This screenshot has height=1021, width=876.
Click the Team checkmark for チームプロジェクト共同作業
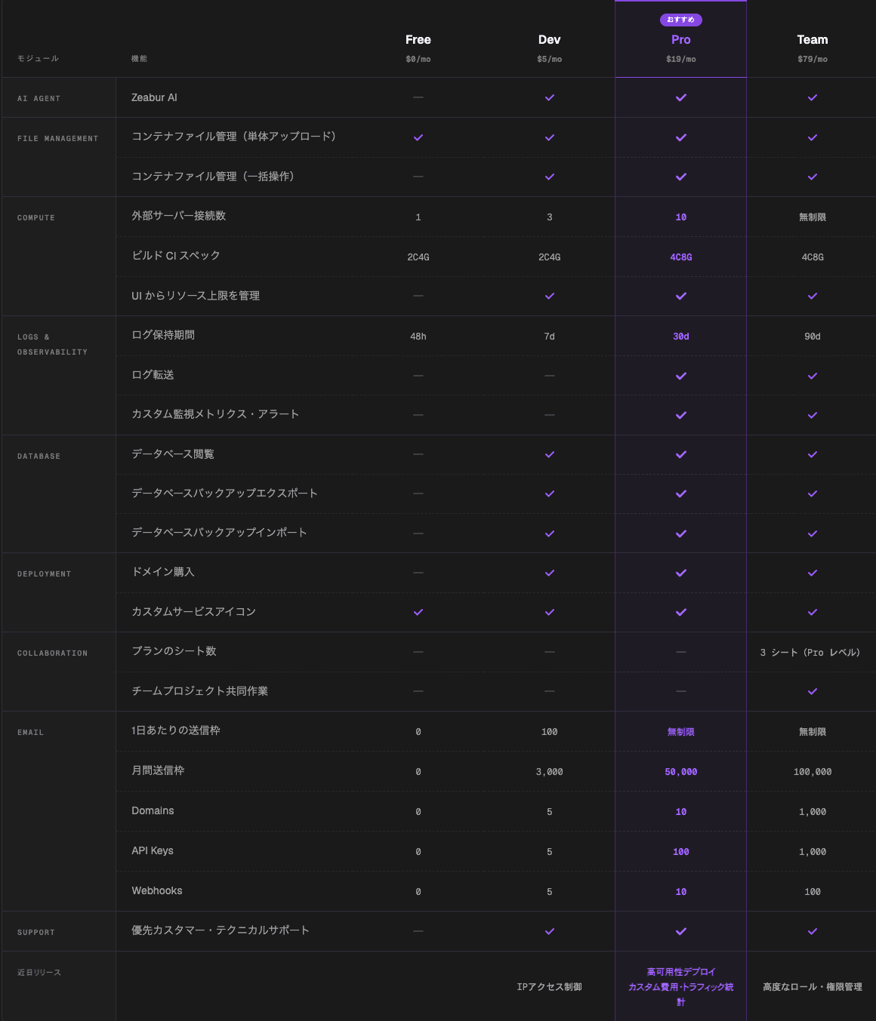point(812,691)
